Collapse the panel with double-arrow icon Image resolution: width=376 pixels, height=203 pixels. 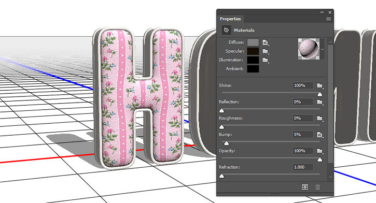pos(322,12)
